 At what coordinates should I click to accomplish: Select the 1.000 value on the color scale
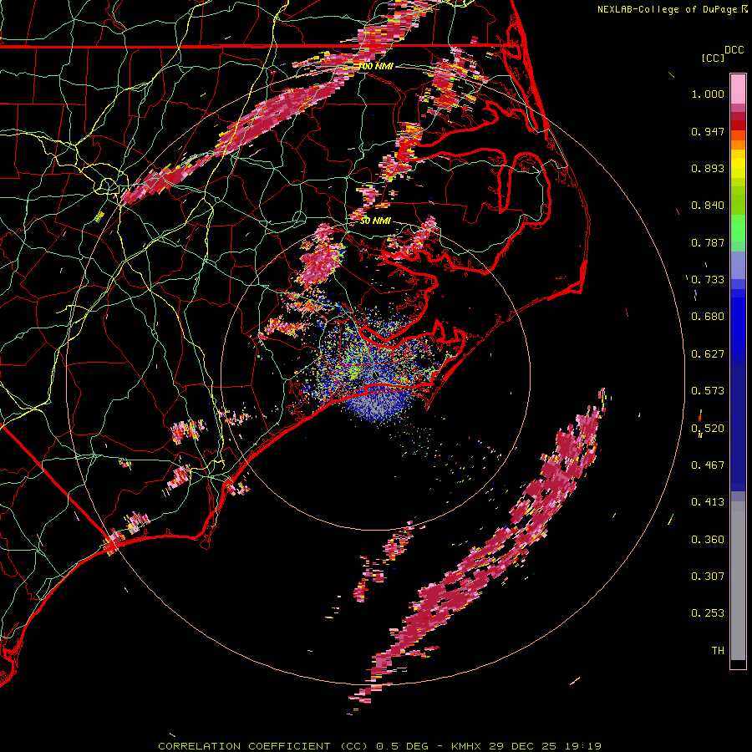[x=708, y=94]
